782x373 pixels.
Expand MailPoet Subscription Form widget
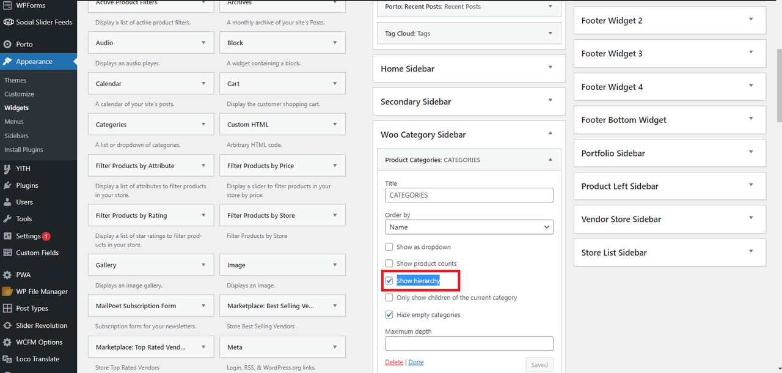tap(203, 306)
